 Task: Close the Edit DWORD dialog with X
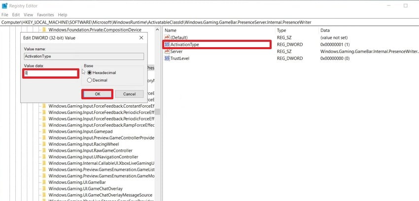click(x=141, y=38)
